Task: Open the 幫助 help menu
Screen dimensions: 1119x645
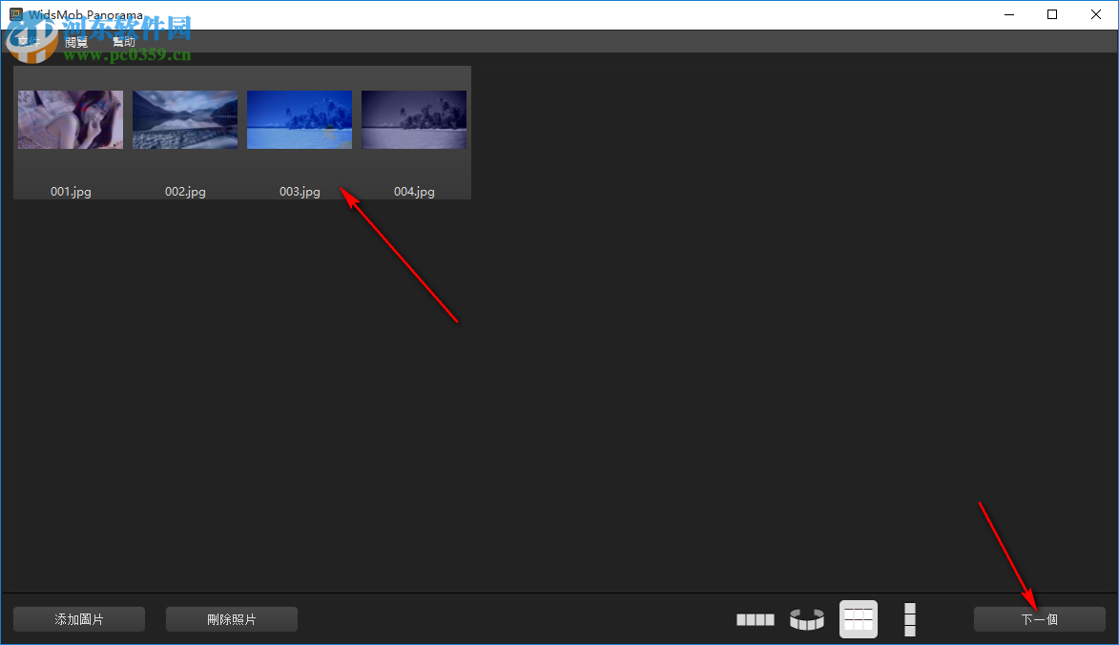Action: 123,40
